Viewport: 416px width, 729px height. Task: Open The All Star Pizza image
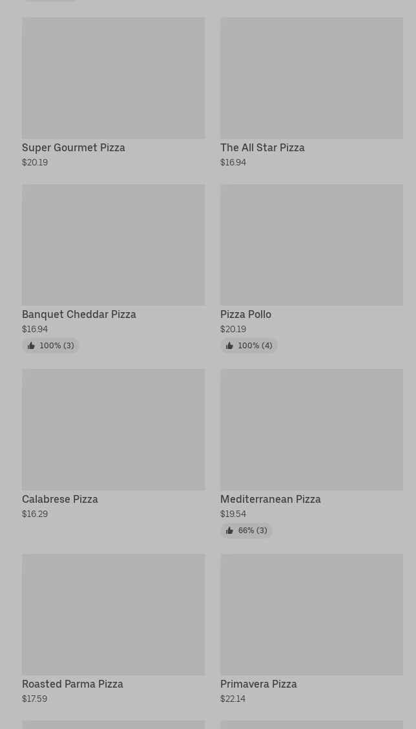pos(311,78)
